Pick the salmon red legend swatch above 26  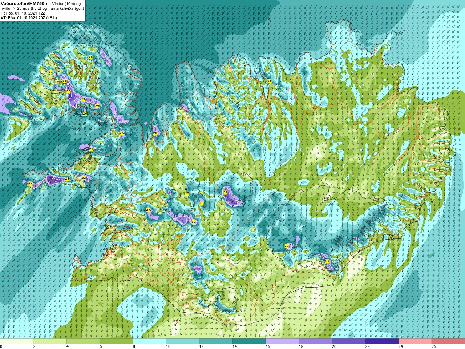tap(448, 341)
